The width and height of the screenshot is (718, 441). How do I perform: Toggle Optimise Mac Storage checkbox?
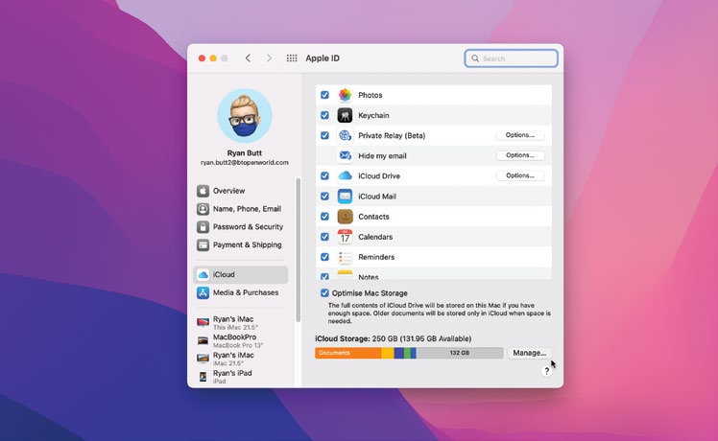[324, 292]
